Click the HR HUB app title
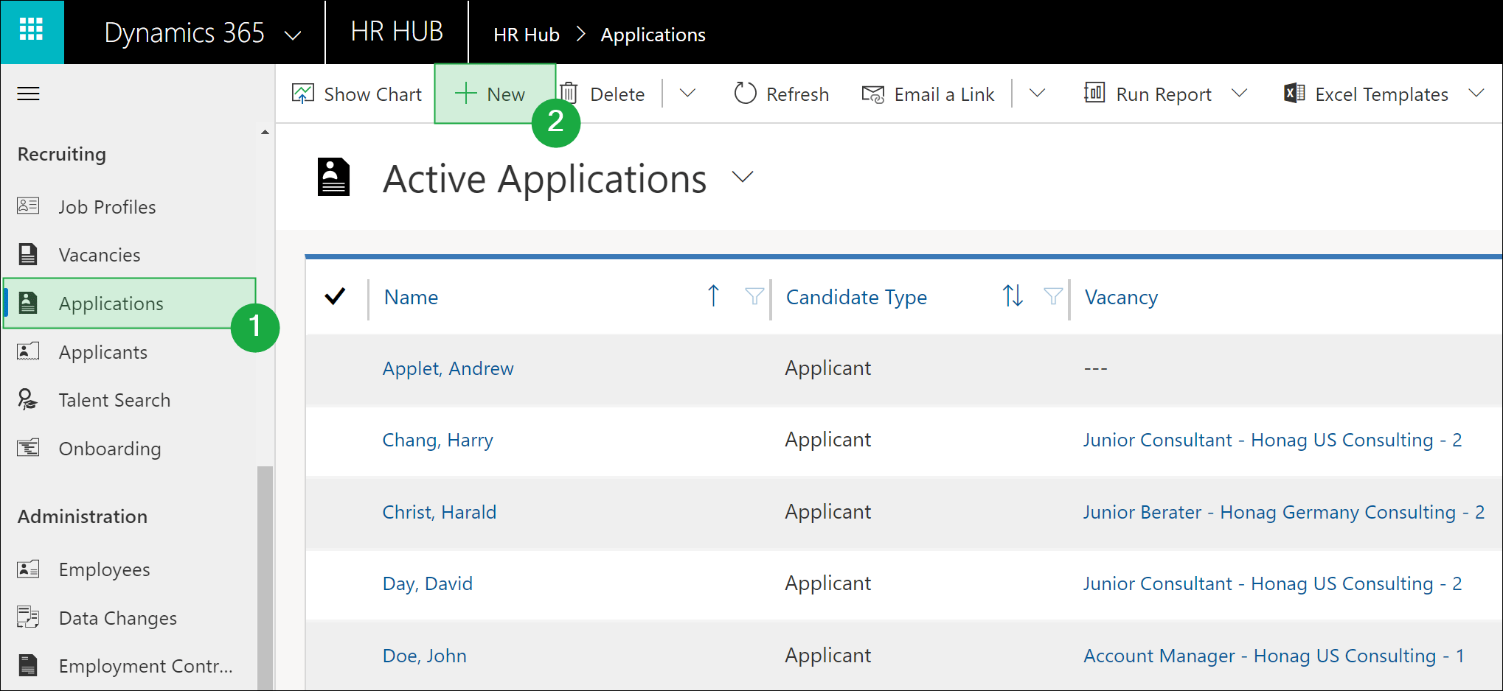This screenshot has height=691, width=1503. [x=397, y=32]
